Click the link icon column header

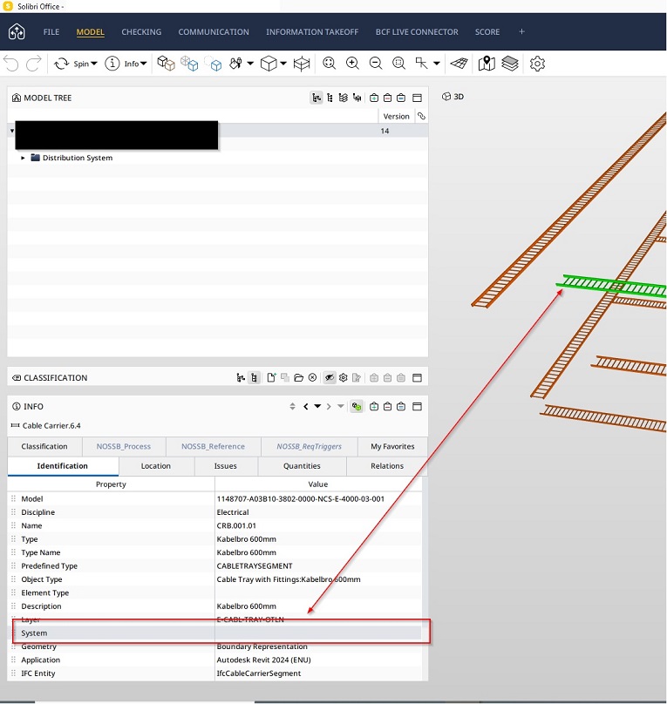click(x=421, y=116)
